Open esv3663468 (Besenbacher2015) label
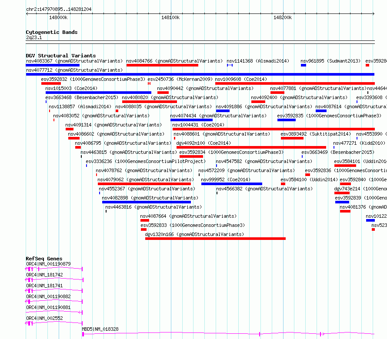The width and height of the screenshot is (387, 339). tap(82, 97)
